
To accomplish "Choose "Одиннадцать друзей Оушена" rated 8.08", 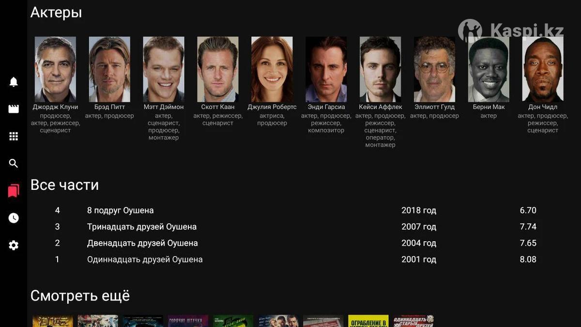I will (145, 260).
